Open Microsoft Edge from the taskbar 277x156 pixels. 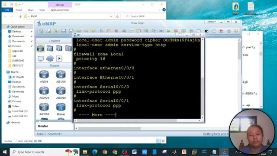tap(95, 152)
